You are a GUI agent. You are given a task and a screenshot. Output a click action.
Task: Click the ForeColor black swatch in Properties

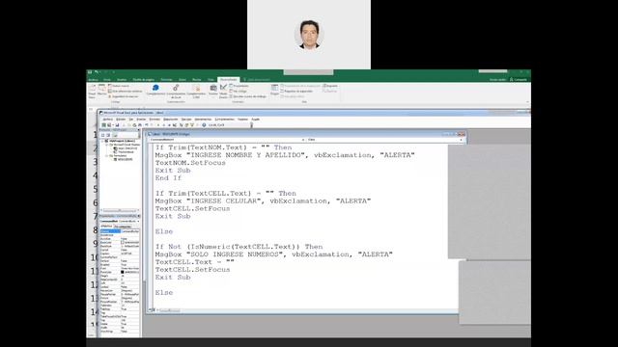tap(123, 272)
